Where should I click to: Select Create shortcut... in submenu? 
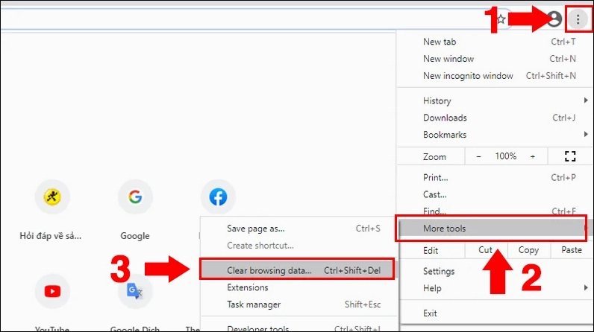298,246
